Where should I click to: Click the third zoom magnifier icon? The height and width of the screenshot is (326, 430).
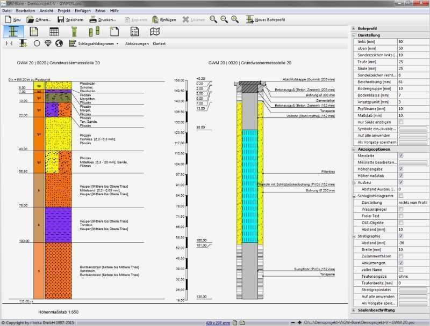pyautogui.click(x=235, y=19)
